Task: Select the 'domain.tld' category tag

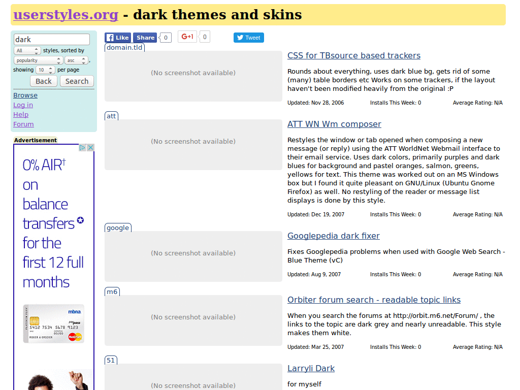Action: [124, 47]
